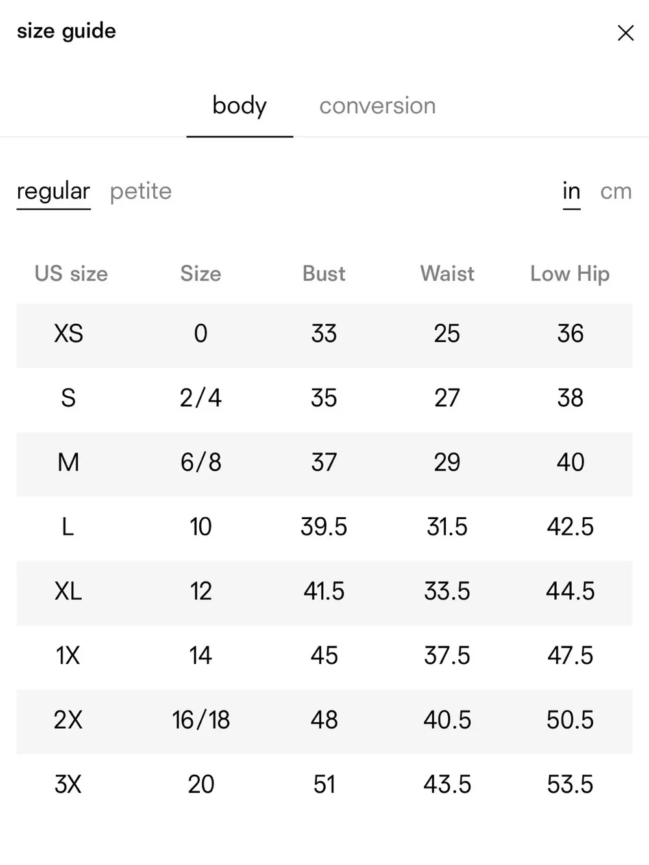Click the Low Hip column header
Image resolution: width=649 pixels, height=865 pixels.
pos(570,274)
